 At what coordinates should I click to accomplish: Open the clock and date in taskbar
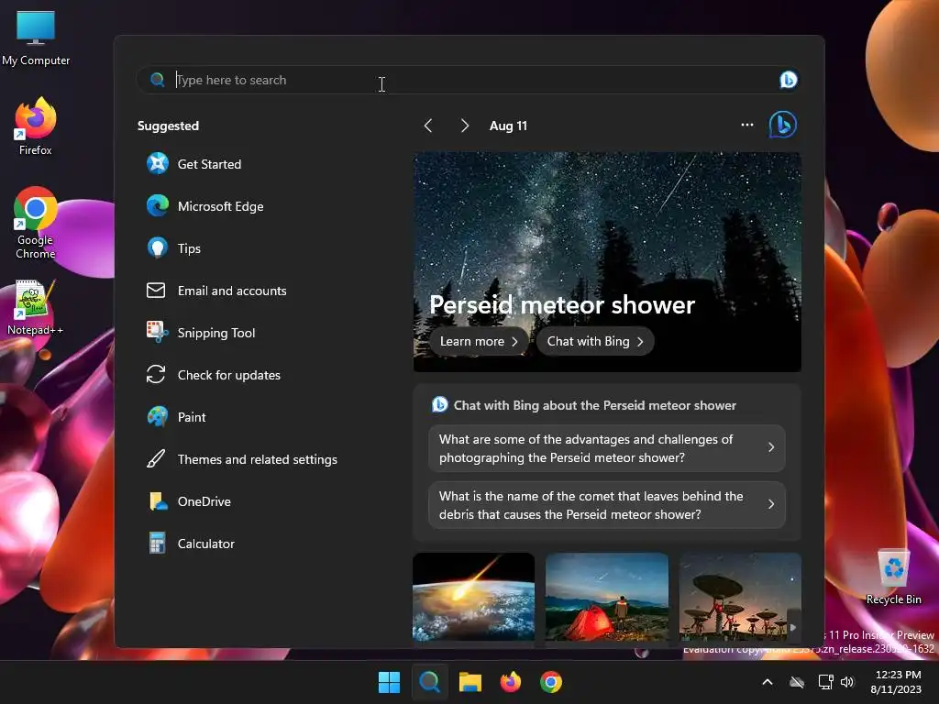[x=897, y=682]
